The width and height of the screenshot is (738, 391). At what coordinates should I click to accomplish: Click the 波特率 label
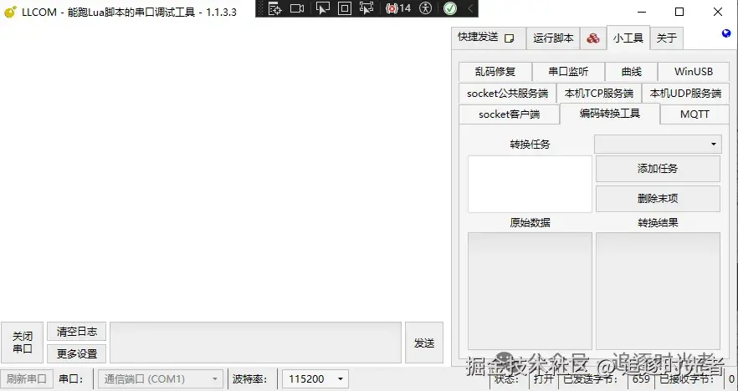[x=249, y=378]
